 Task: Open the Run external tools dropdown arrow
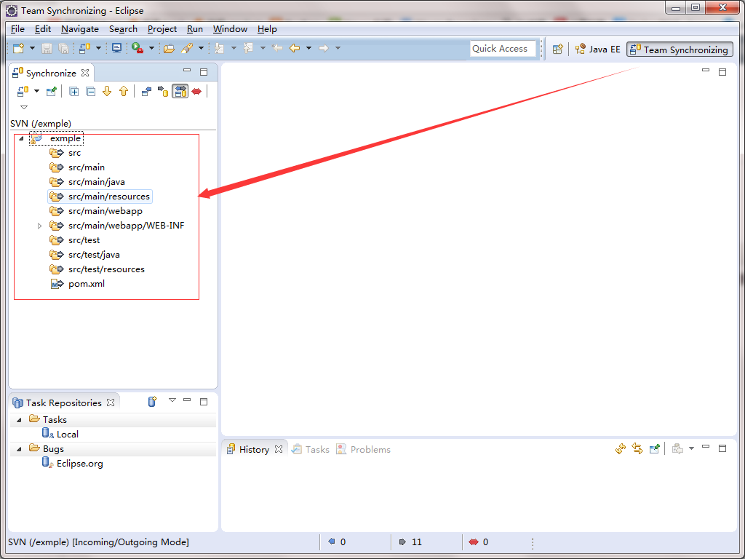coord(151,48)
